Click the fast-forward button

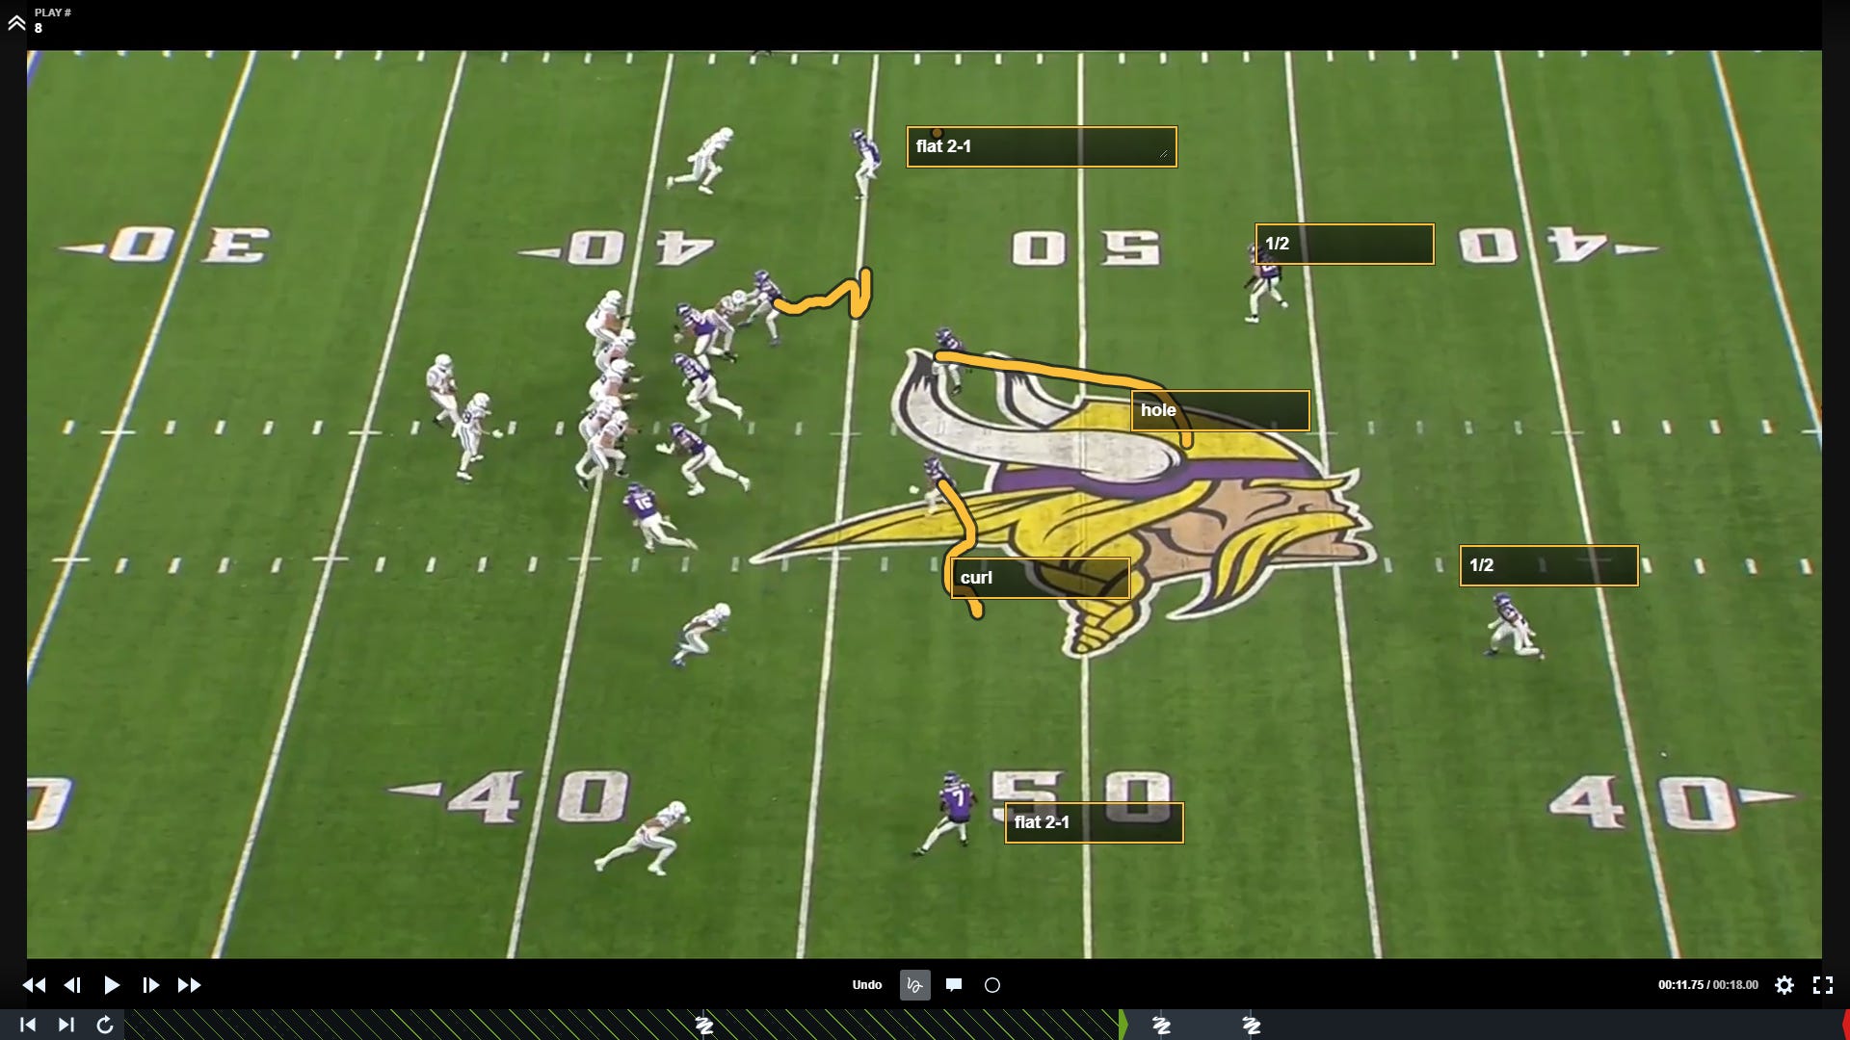pyautogui.click(x=190, y=985)
